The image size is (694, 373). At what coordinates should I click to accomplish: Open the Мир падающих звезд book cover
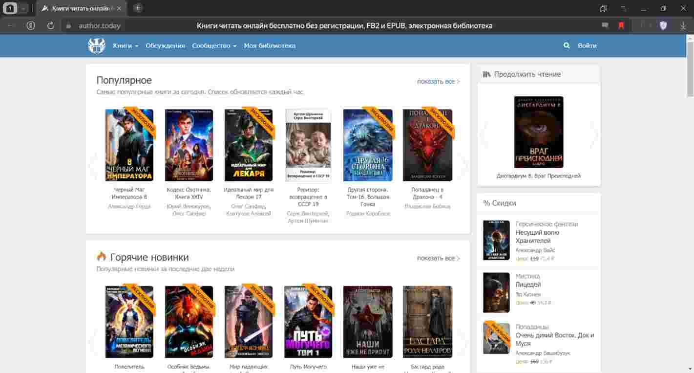(249, 322)
